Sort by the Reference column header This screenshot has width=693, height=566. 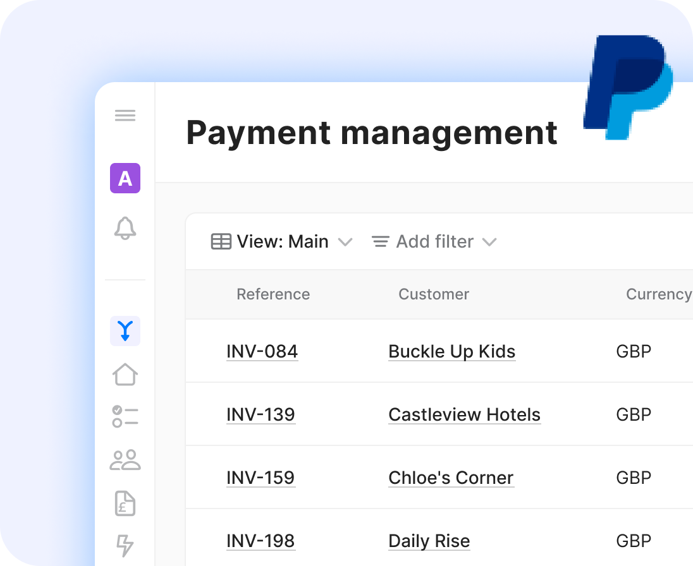[273, 294]
